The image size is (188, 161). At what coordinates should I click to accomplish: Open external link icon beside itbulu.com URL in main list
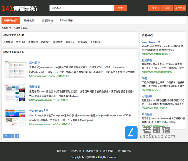click(54, 100)
